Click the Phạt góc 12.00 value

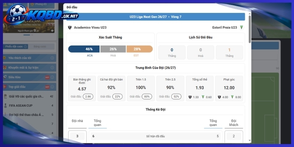(x=229, y=88)
